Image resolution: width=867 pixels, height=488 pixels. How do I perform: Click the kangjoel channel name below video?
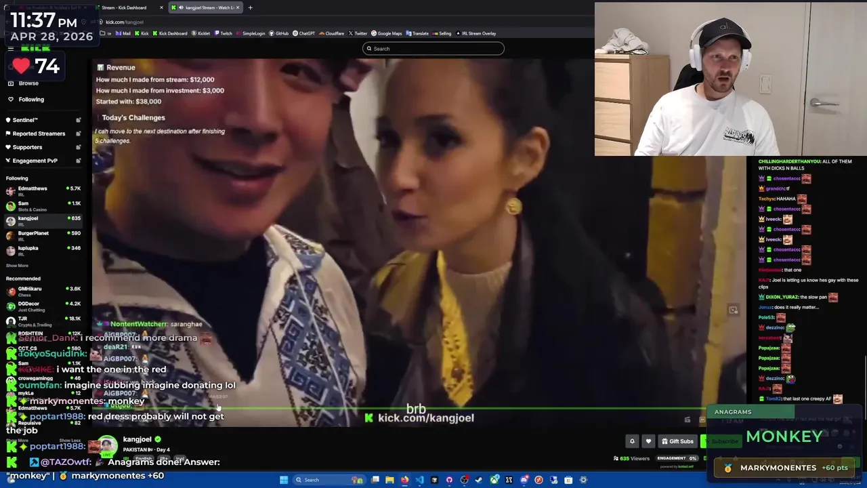(x=137, y=439)
